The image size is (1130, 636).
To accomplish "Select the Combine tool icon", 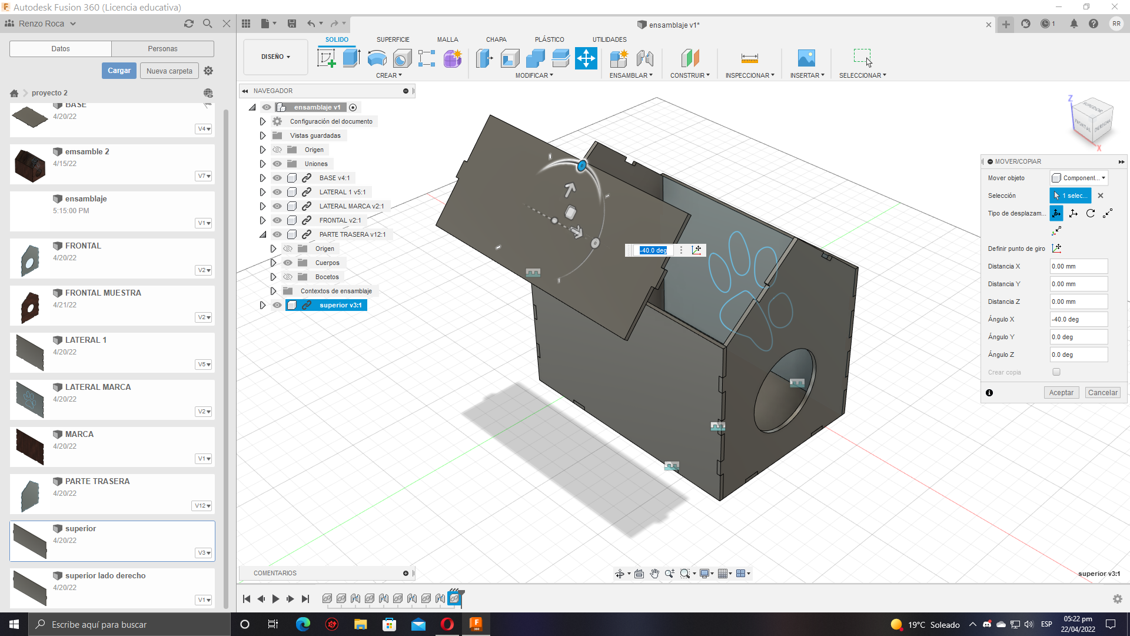I will 535,58.
